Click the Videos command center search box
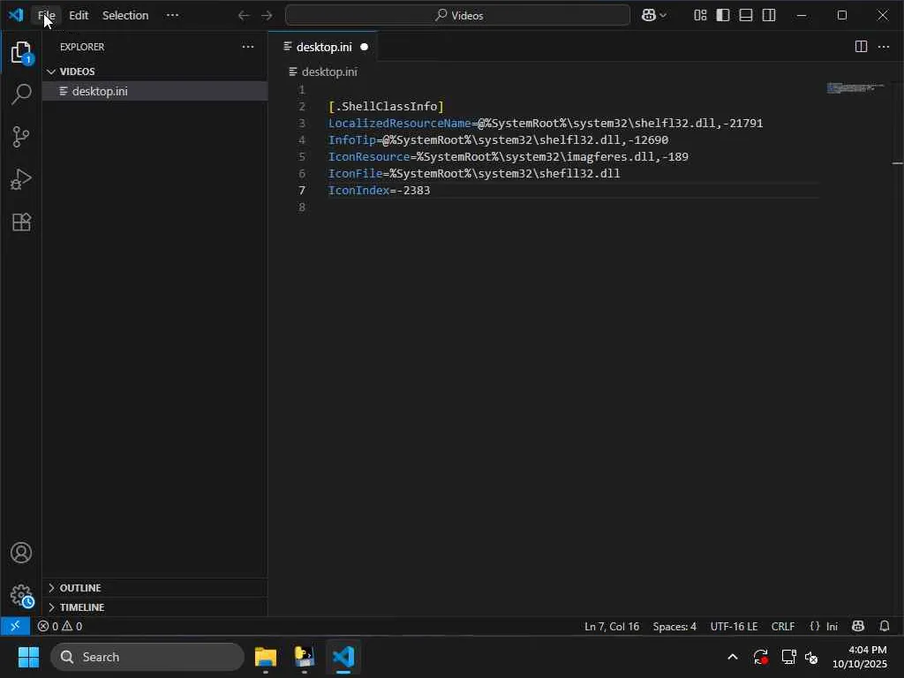 [x=457, y=15]
